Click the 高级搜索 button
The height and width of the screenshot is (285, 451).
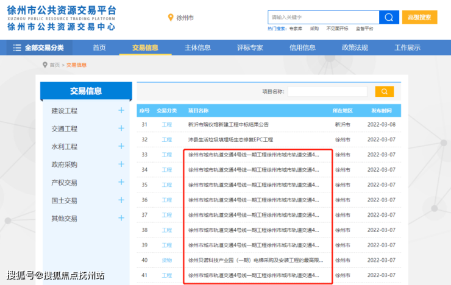point(419,17)
